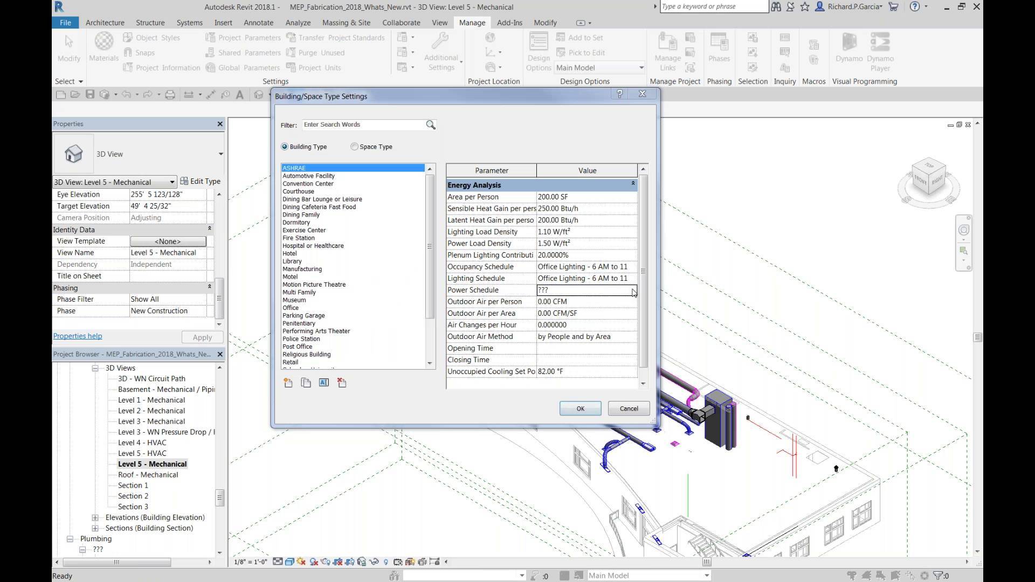Click in the Enter Search Words field

[362, 124]
